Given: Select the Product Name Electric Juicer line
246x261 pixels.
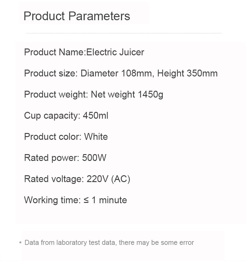Looking at the screenshot, I should [x=84, y=52].
